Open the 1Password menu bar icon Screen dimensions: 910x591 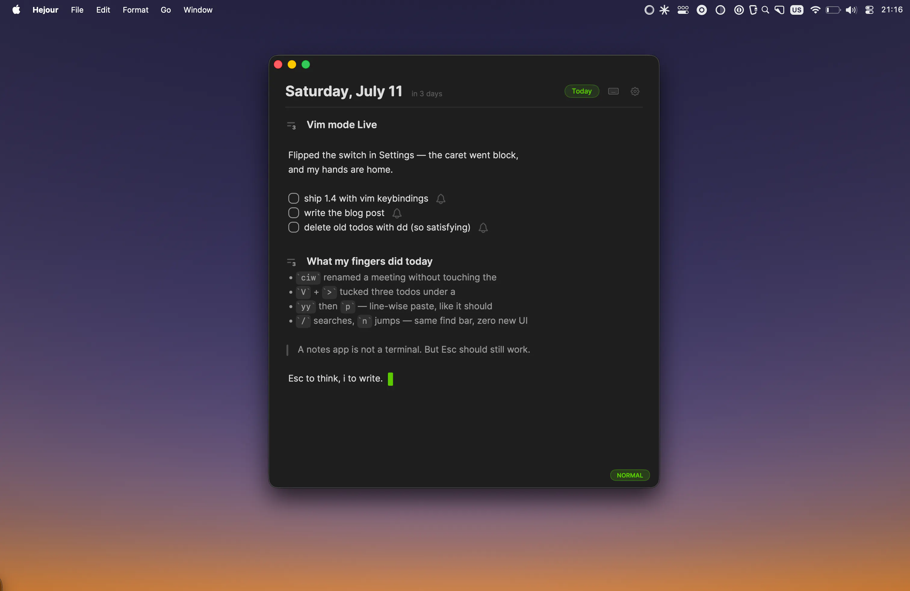pyautogui.click(x=739, y=10)
